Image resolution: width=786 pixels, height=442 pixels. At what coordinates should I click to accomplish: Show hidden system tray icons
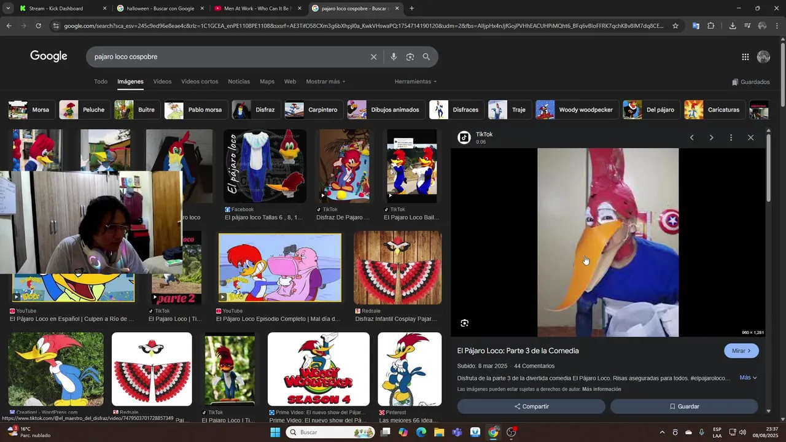(x=662, y=432)
